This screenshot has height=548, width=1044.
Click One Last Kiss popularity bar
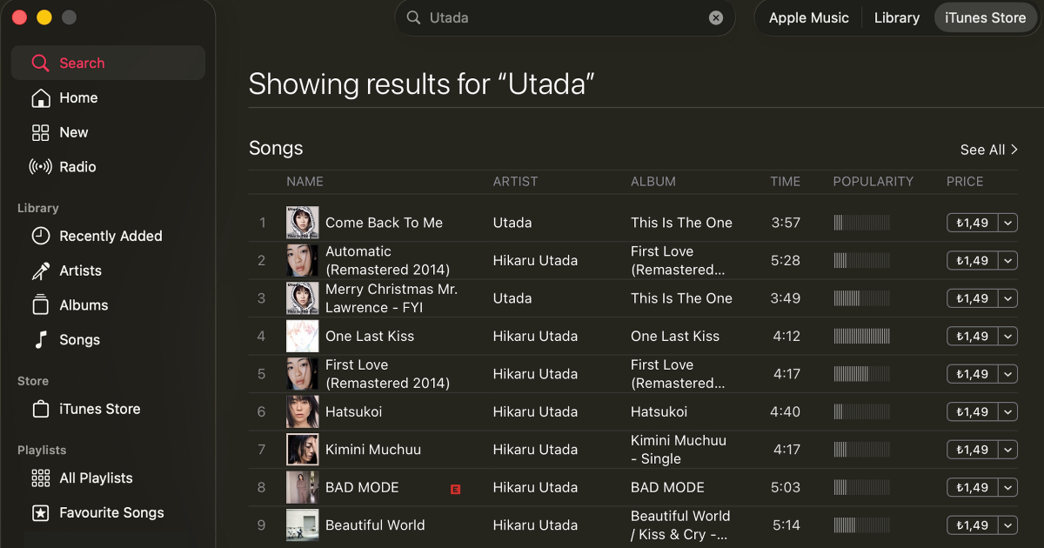[862, 336]
